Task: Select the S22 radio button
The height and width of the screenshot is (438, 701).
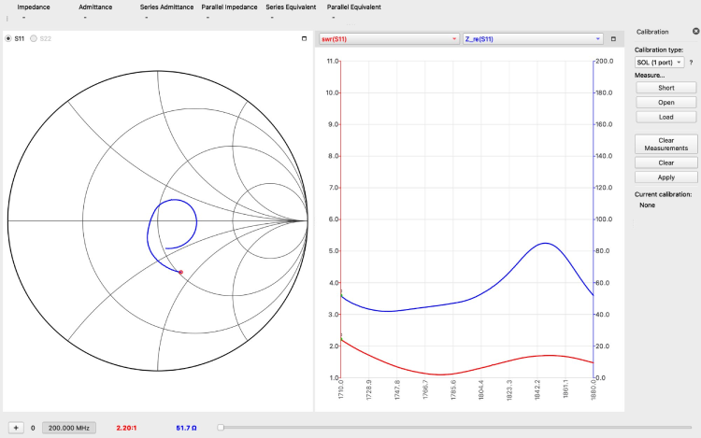Action: 35,39
